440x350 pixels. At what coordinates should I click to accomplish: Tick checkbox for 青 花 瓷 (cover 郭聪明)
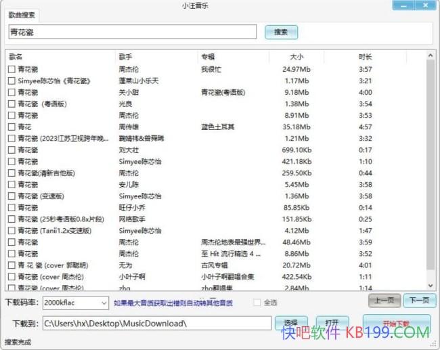pyautogui.click(x=12, y=265)
